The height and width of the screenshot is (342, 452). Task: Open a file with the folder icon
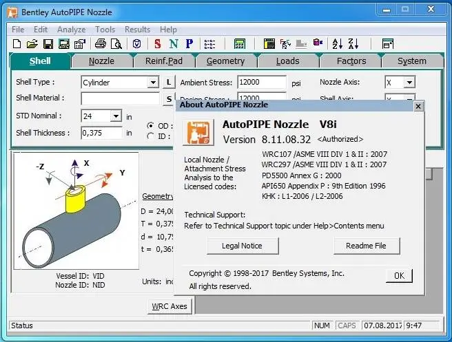tap(32, 44)
